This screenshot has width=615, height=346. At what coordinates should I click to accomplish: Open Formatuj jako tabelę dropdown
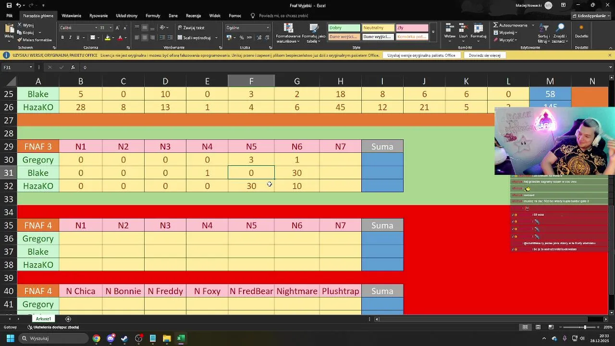(x=313, y=33)
